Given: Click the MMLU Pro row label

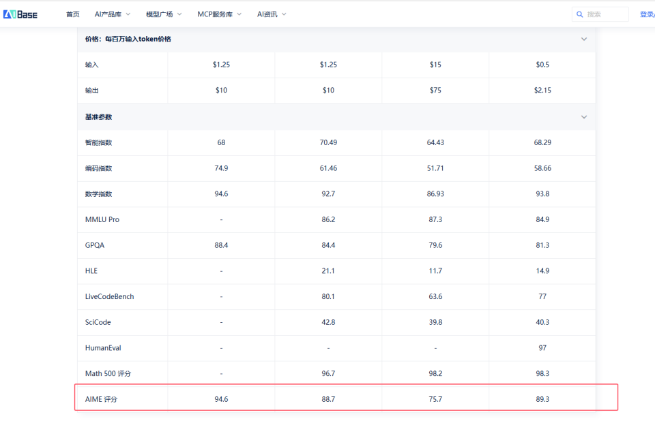Looking at the screenshot, I should pyautogui.click(x=102, y=220).
